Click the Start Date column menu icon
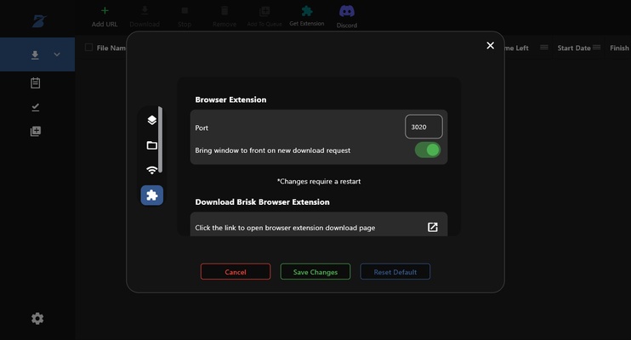The image size is (631, 340). tap(597, 48)
